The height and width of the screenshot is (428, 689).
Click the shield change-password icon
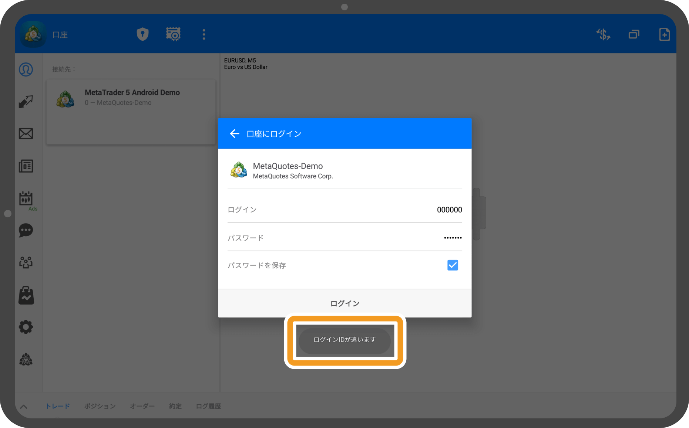[x=142, y=34]
